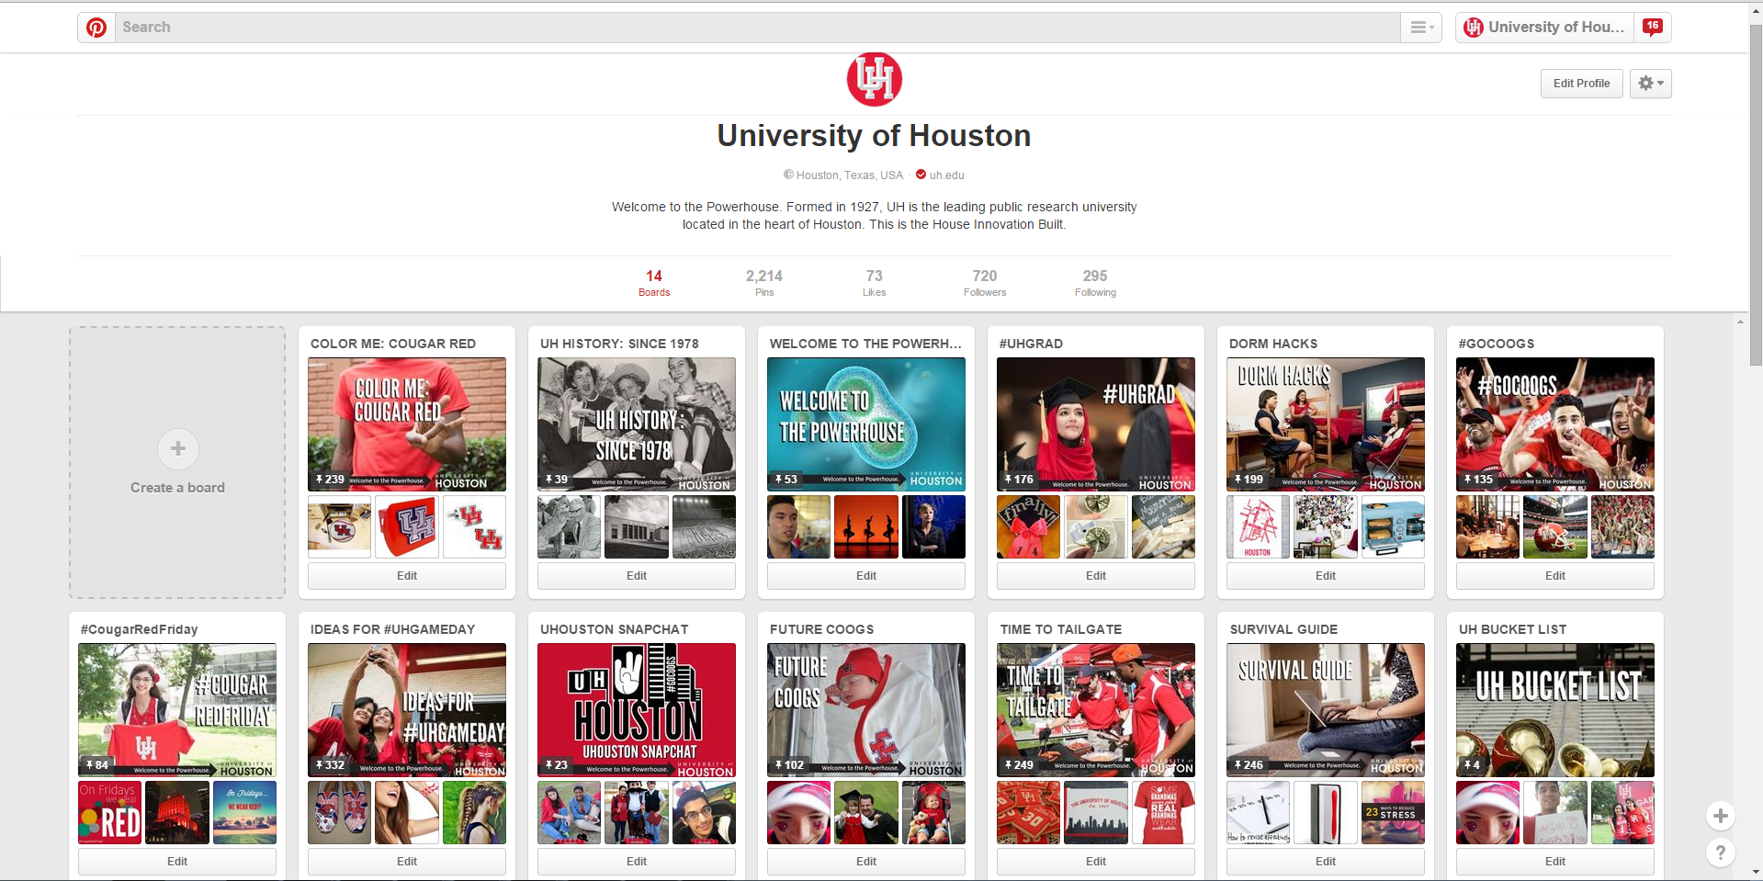This screenshot has height=881, width=1763.
Task: Click the UH logo profile picture
Action: (x=874, y=79)
